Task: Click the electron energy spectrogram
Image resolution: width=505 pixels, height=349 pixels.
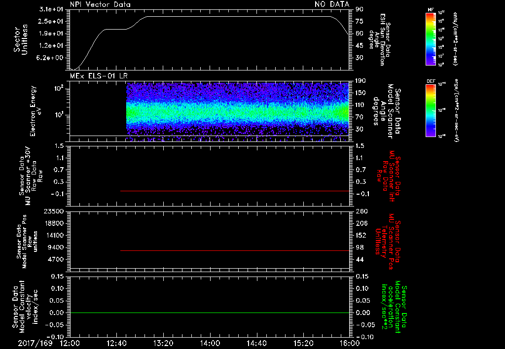Action: pyautogui.click(x=238, y=112)
